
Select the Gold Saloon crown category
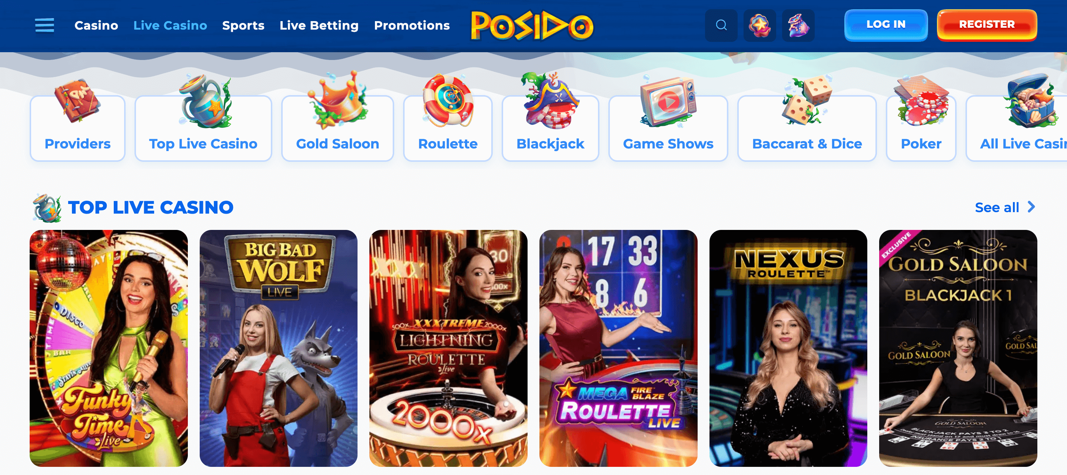pos(337,128)
